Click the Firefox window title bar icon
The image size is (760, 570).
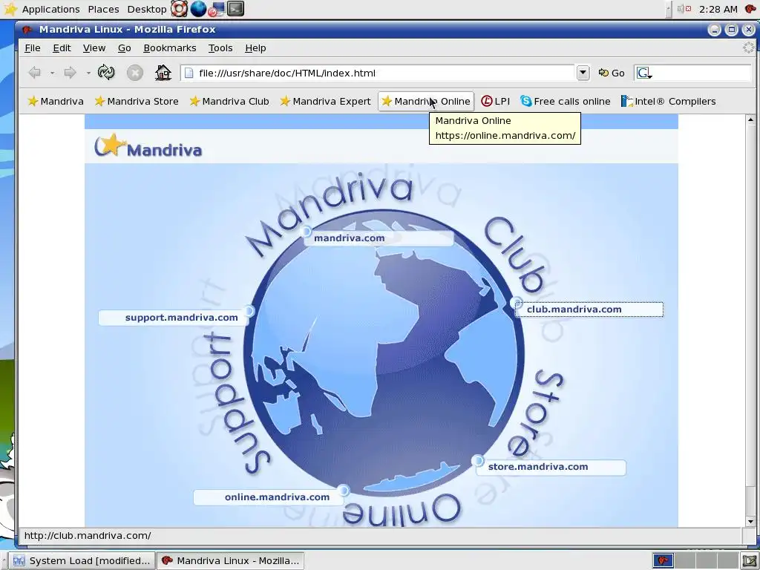pos(27,30)
